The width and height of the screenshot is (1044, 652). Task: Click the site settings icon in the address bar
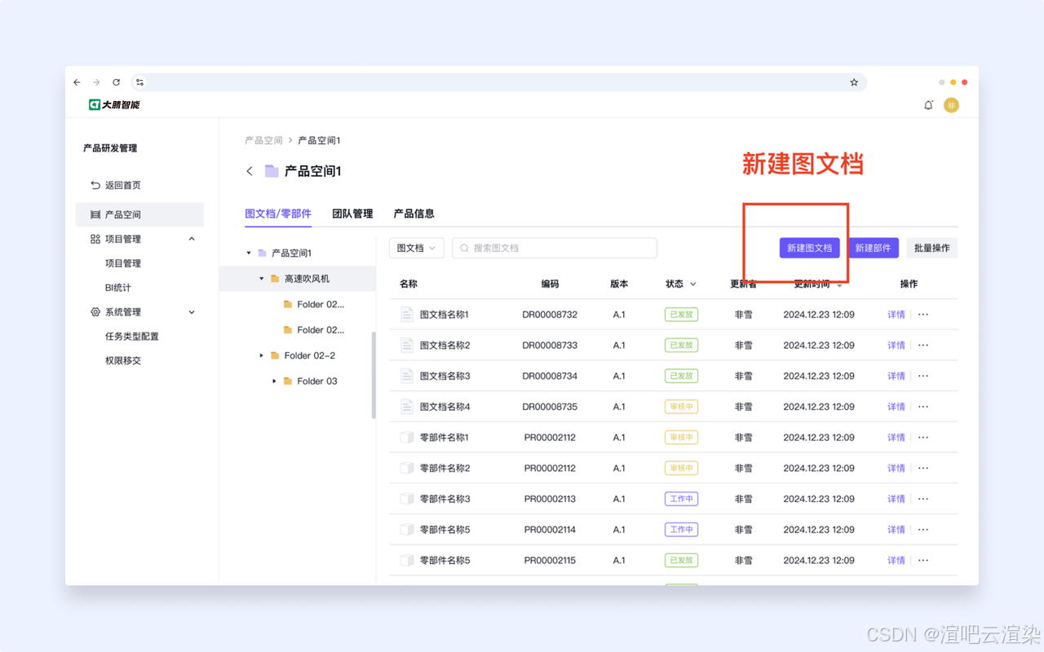pos(139,82)
